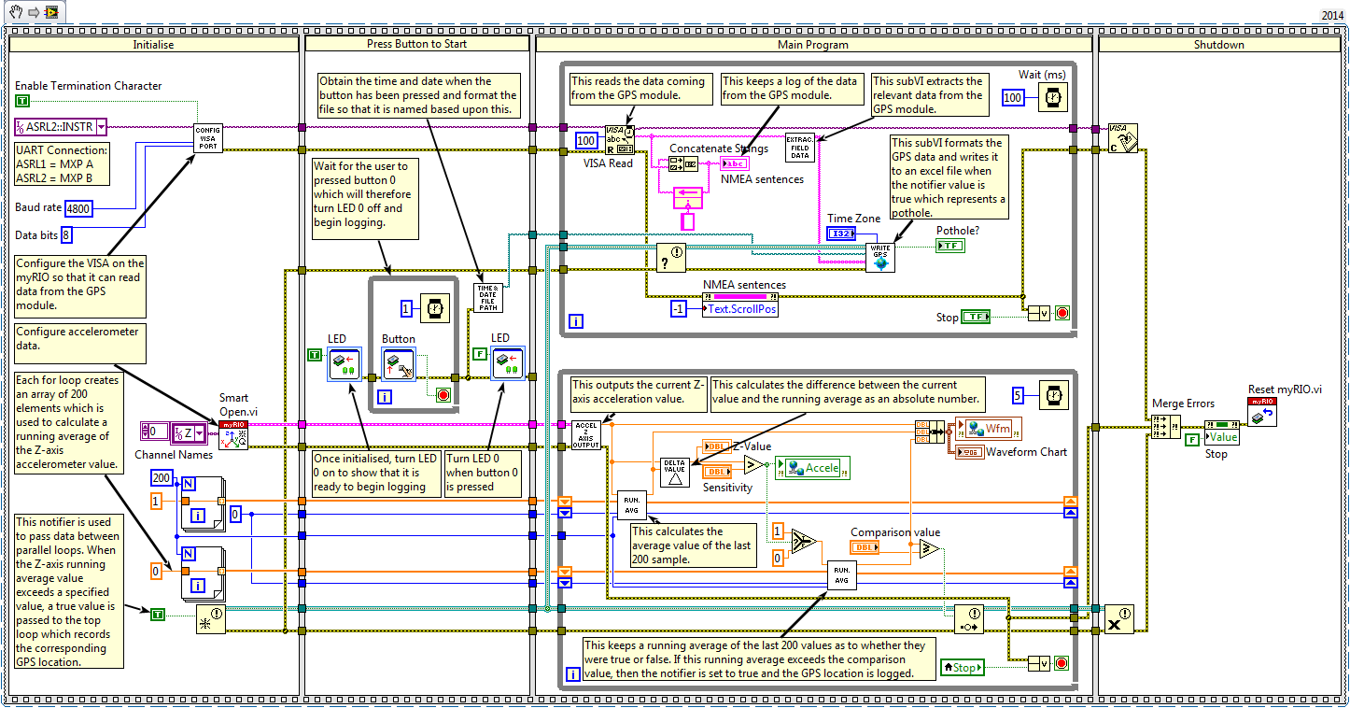Toggle the Enable Termination Character boolean constant
Viewport: 1350px width, 708px height.
click(x=23, y=101)
